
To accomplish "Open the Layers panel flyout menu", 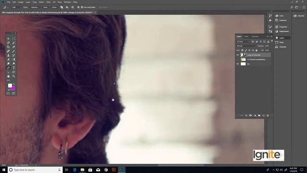I will 272,37.
